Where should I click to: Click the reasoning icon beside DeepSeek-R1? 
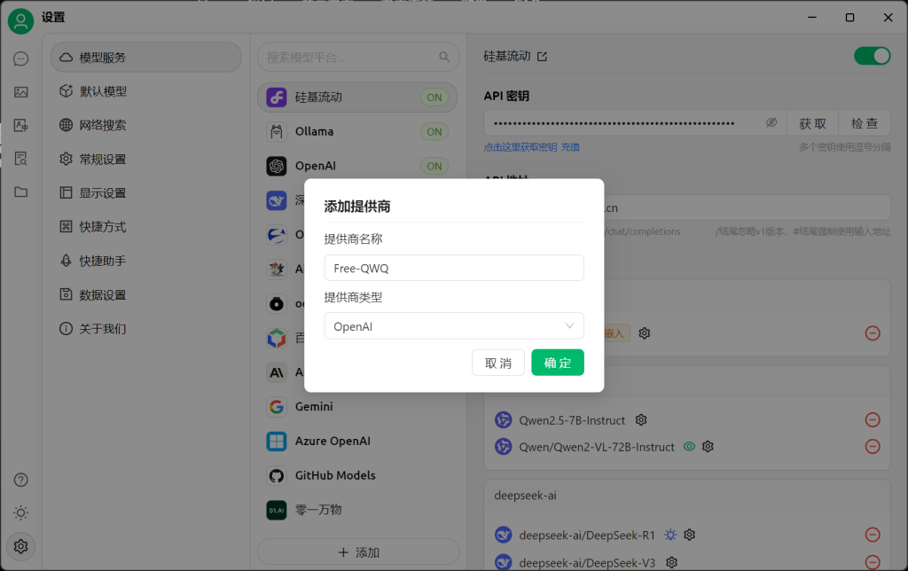pyautogui.click(x=670, y=535)
